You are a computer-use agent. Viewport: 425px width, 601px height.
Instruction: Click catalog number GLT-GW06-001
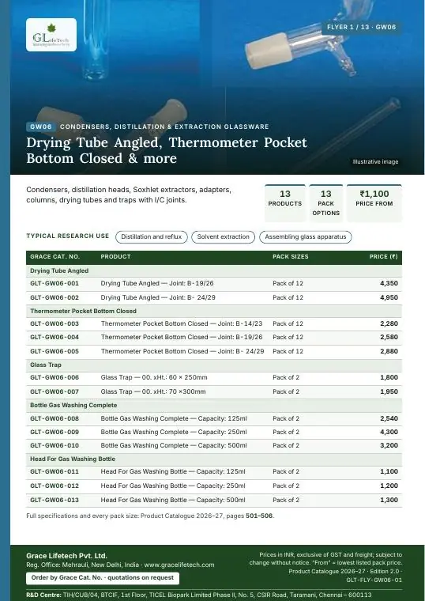click(55, 284)
